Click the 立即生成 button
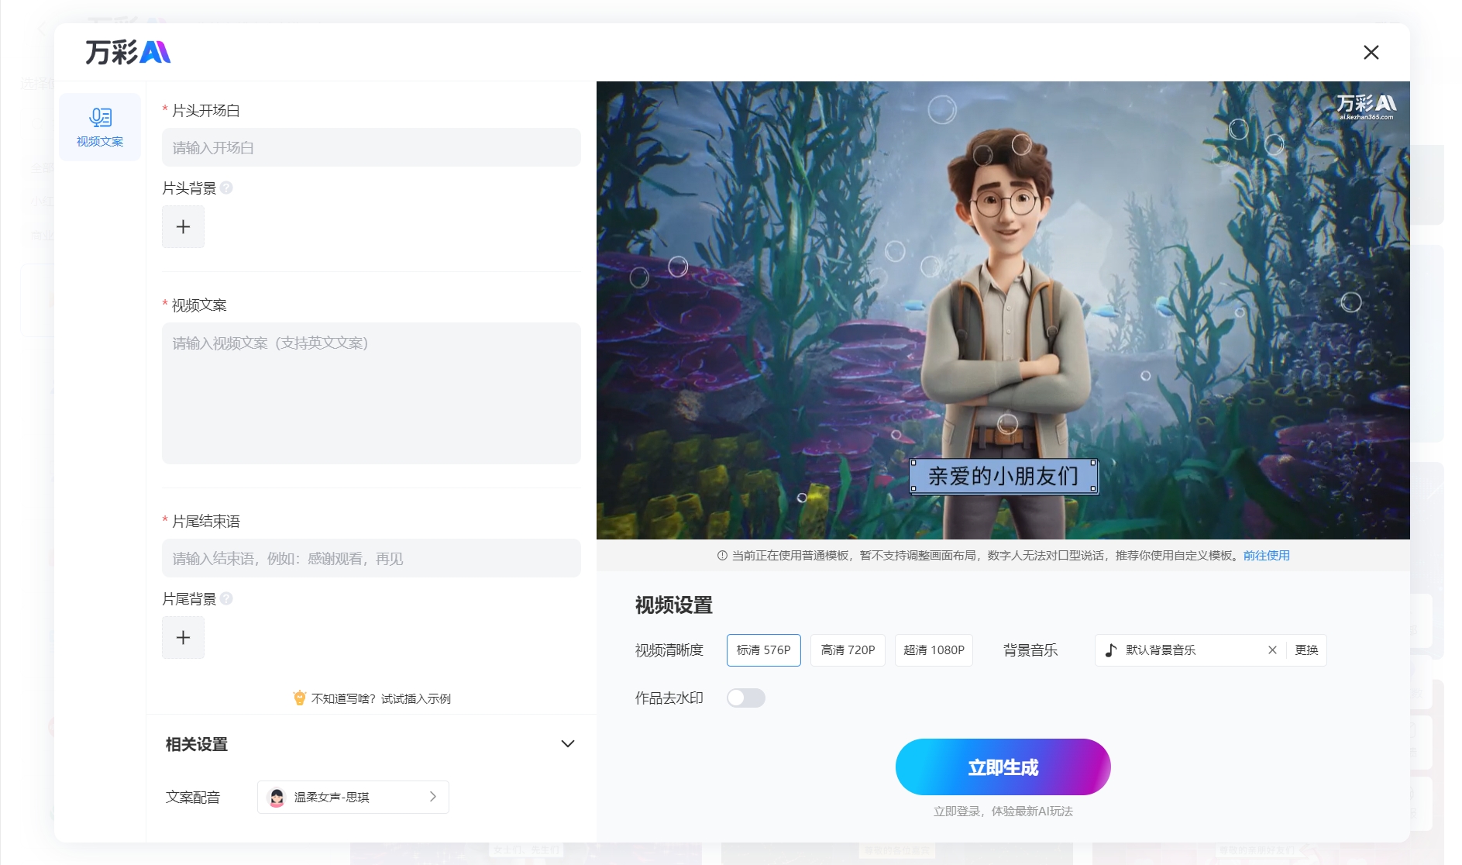1462x865 pixels. [1003, 767]
